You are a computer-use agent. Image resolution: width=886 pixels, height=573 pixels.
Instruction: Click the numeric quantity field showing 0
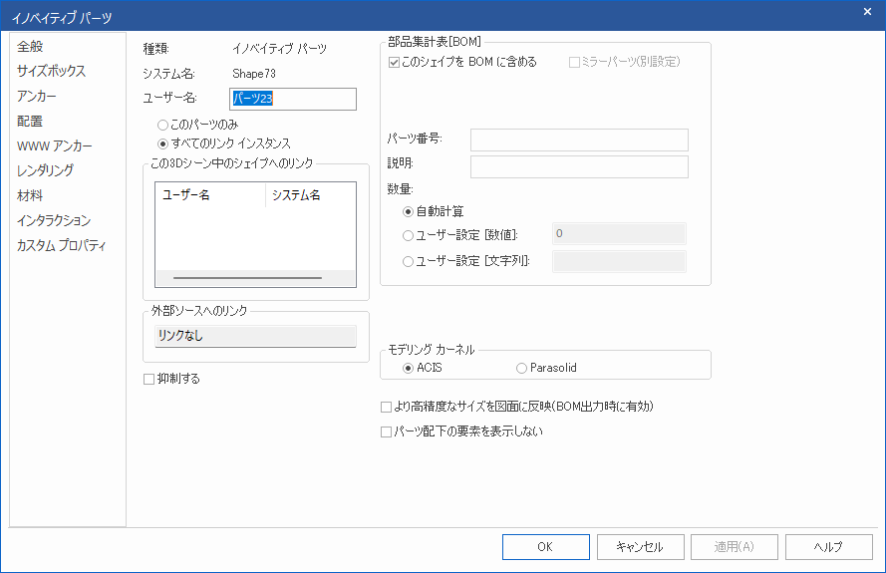click(619, 234)
